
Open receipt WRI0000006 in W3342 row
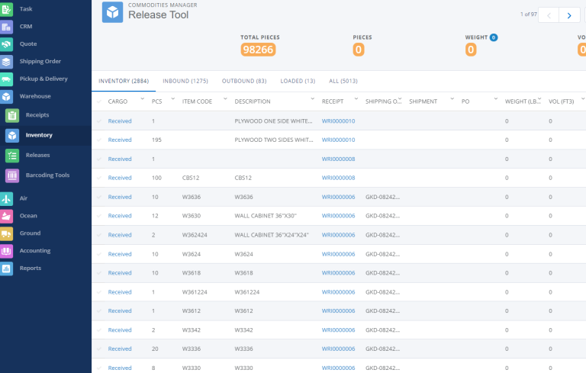[x=338, y=330]
